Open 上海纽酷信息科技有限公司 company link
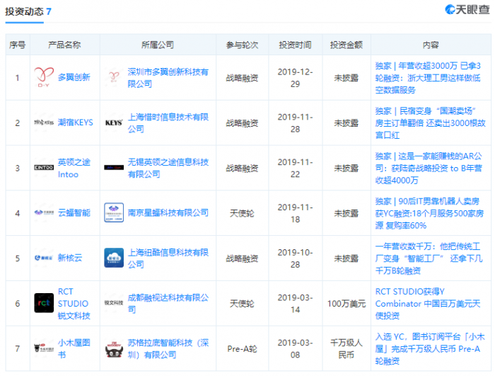The height and width of the screenshot is (376, 495). [x=168, y=258]
